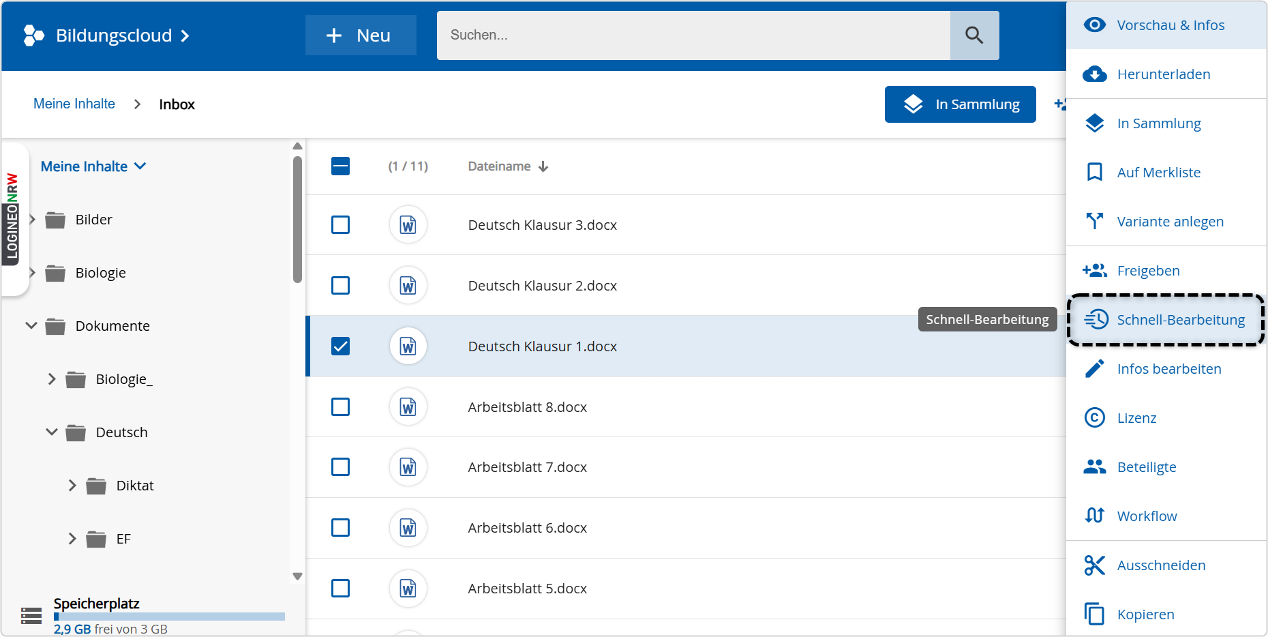Expand the Biologie folder chevron
This screenshot has height=637, width=1268.
tap(32, 273)
